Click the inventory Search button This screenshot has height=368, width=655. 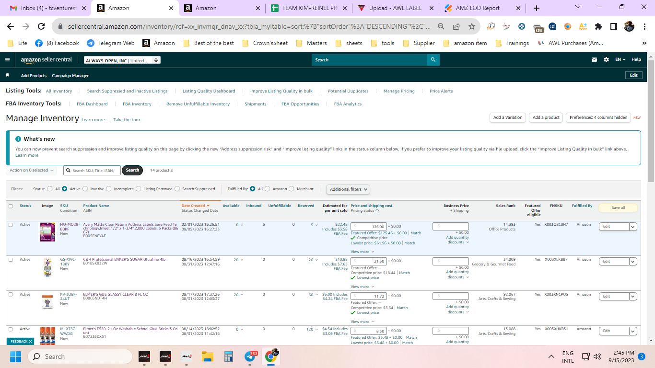(132, 170)
